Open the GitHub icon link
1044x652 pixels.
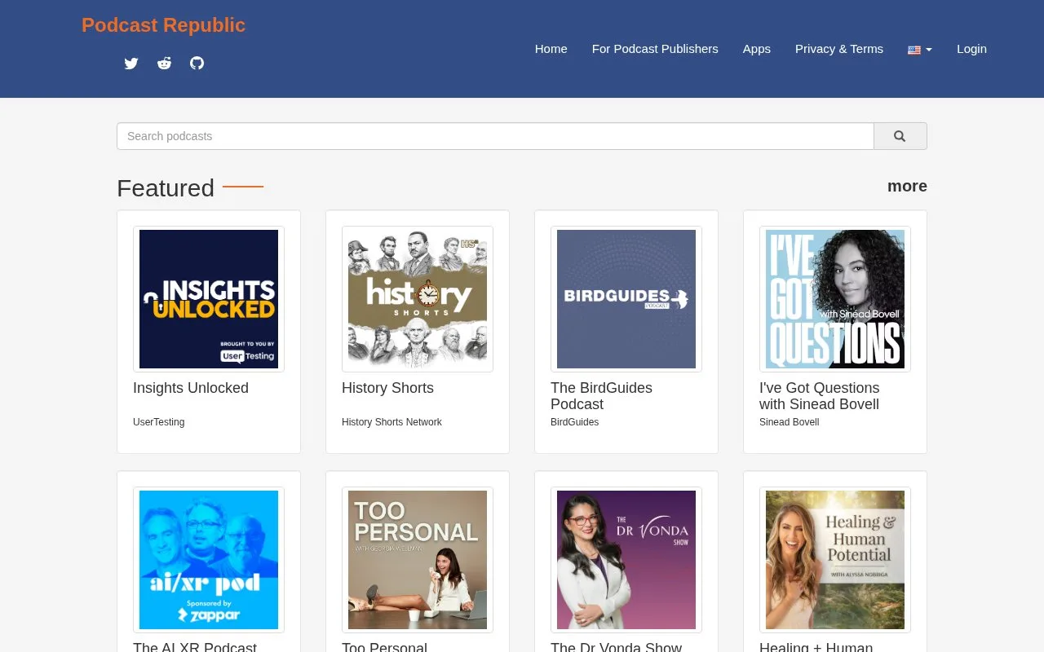(197, 64)
